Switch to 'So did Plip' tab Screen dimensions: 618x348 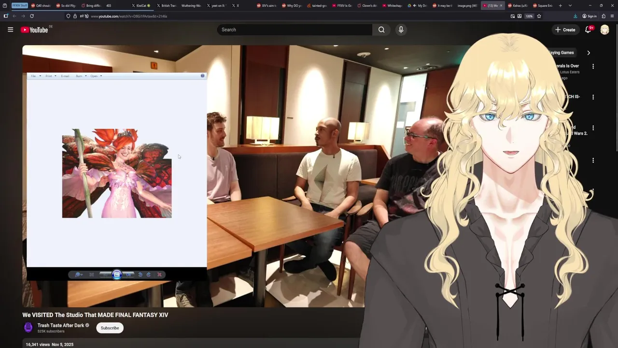tap(66, 5)
